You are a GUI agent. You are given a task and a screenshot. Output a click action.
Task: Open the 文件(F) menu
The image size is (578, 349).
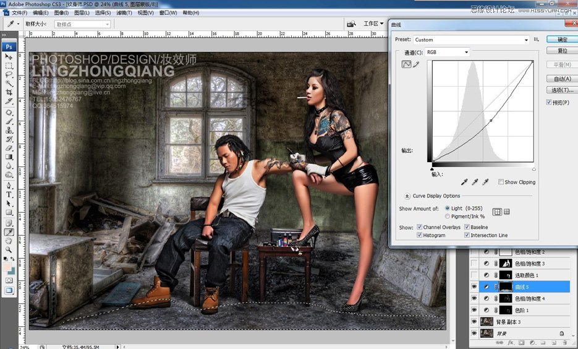[20, 12]
